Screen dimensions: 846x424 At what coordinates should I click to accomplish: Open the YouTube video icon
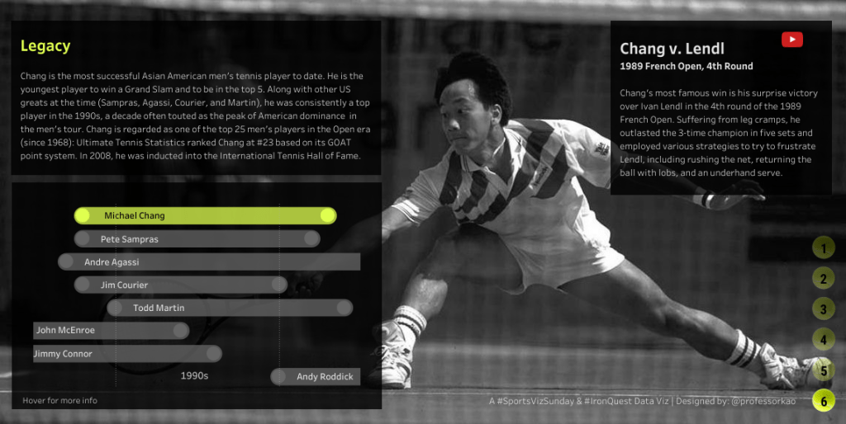tap(792, 40)
